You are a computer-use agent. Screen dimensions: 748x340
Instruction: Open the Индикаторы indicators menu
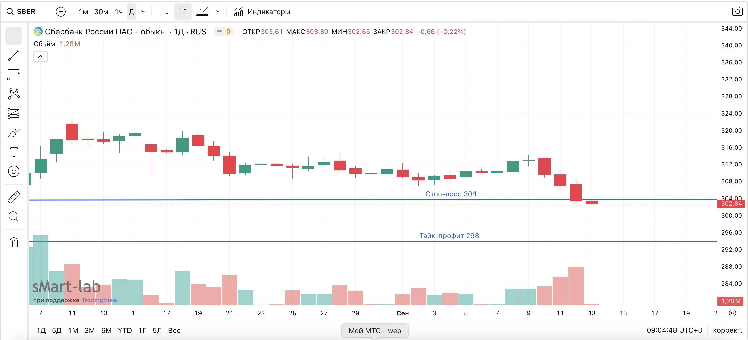tap(262, 12)
